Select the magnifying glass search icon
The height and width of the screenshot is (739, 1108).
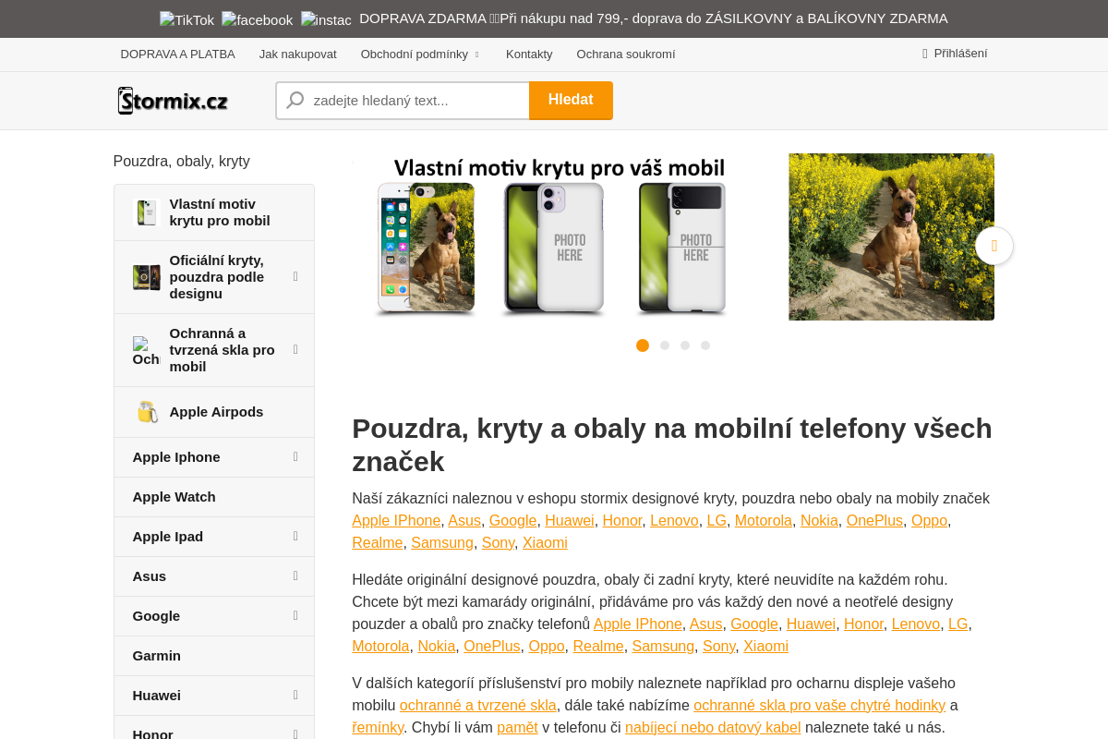point(294,100)
